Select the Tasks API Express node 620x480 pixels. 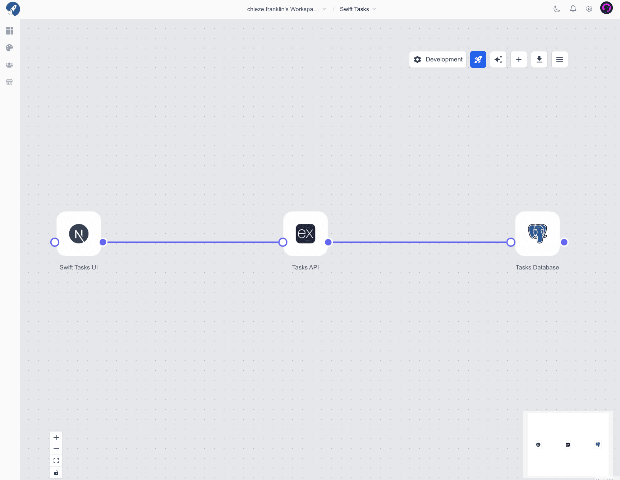click(x=306, y=234)
